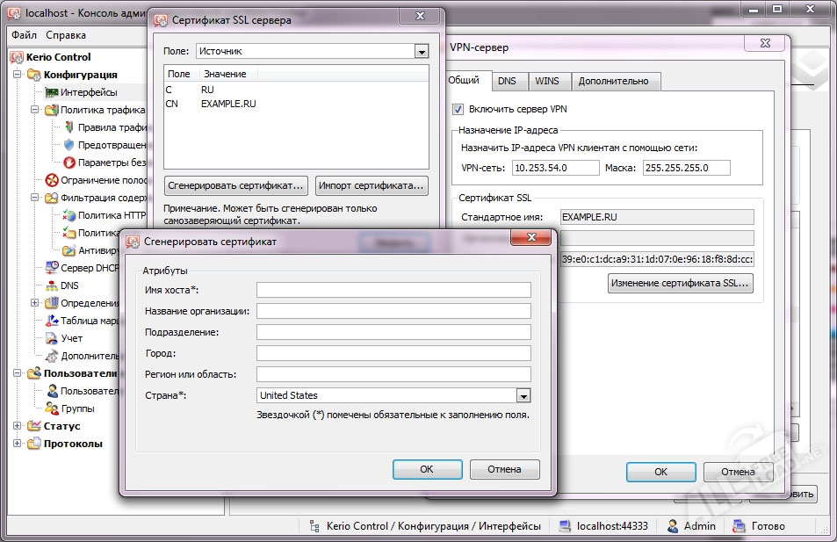Open the Страна country dropdown

click(x=523, y=395)
